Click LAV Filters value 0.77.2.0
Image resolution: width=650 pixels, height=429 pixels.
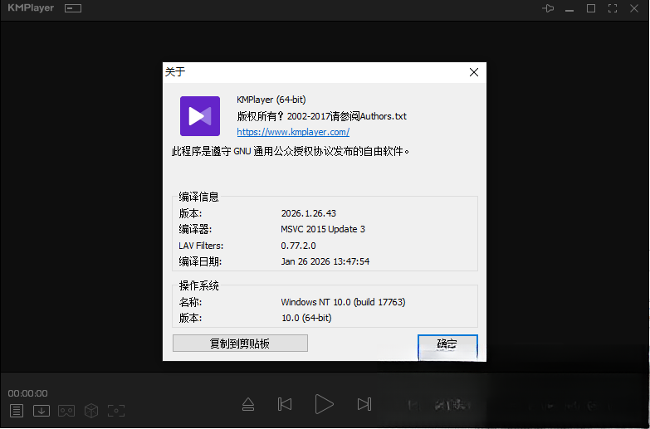pos(299,246)
